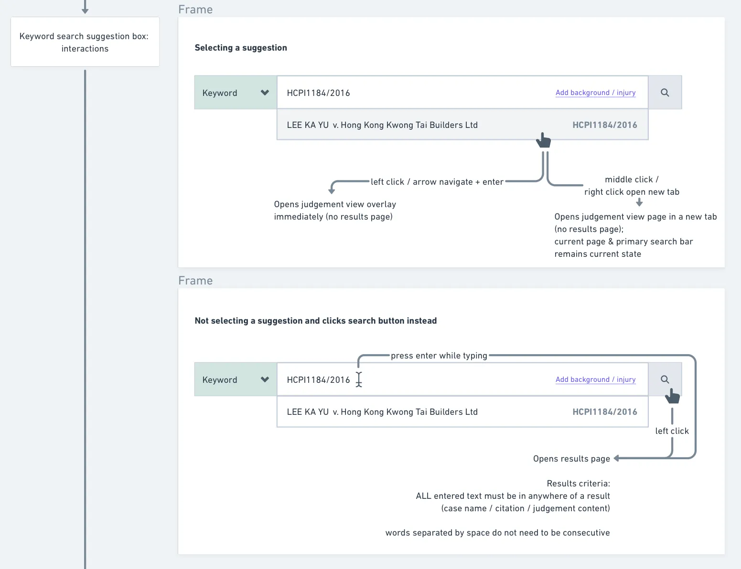Click search magnifier icon in the top frame
Image resolution: width=741 pixels, height=569 pixels.
(x=665, y=93)
